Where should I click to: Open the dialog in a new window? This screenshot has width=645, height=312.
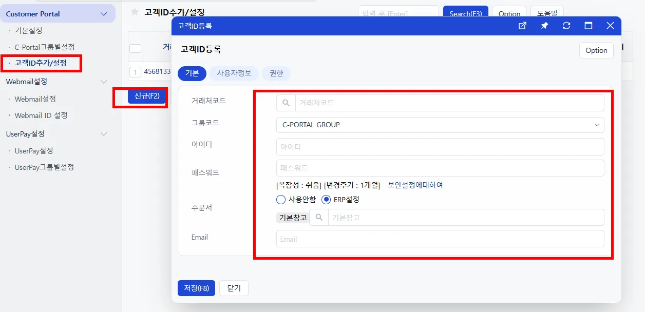522,26
